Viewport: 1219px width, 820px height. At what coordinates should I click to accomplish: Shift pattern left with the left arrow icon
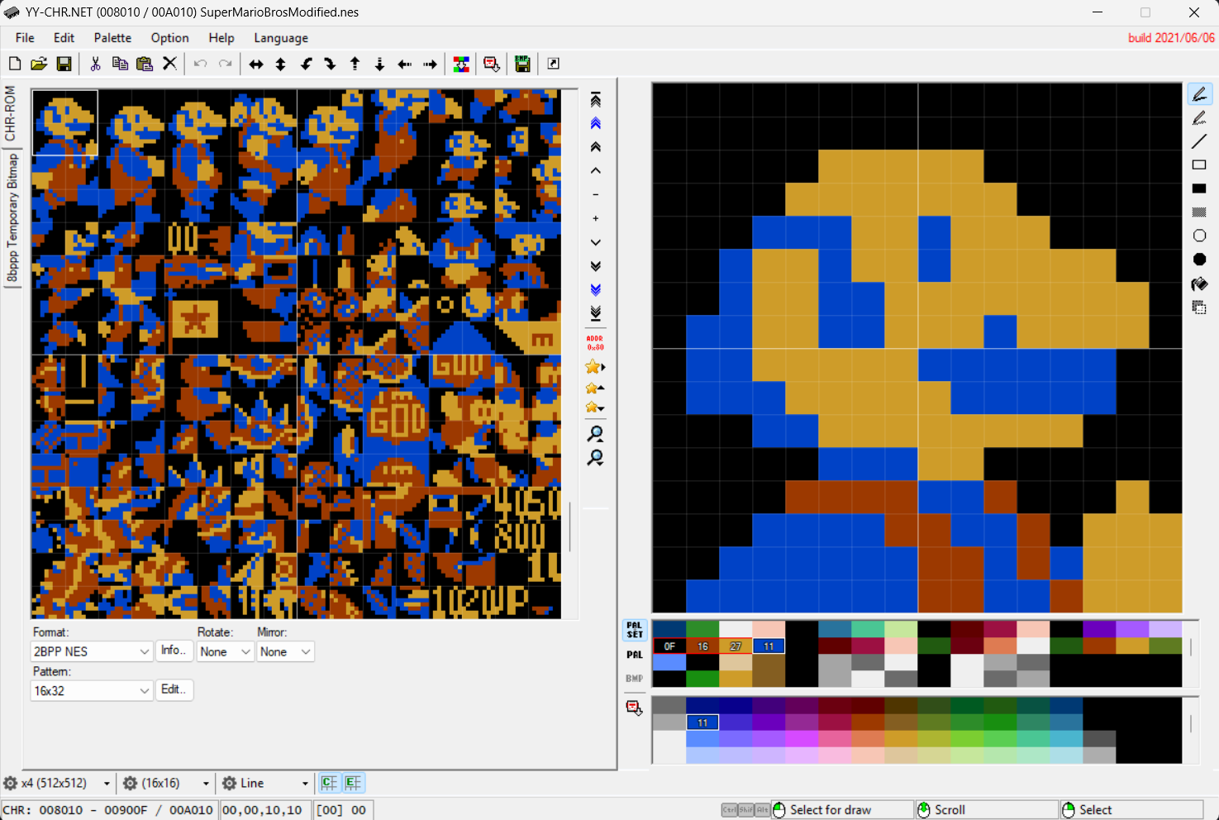405,64
